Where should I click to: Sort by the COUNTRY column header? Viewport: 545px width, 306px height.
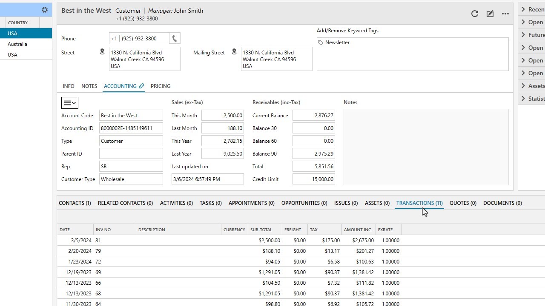tap(23, 23)
